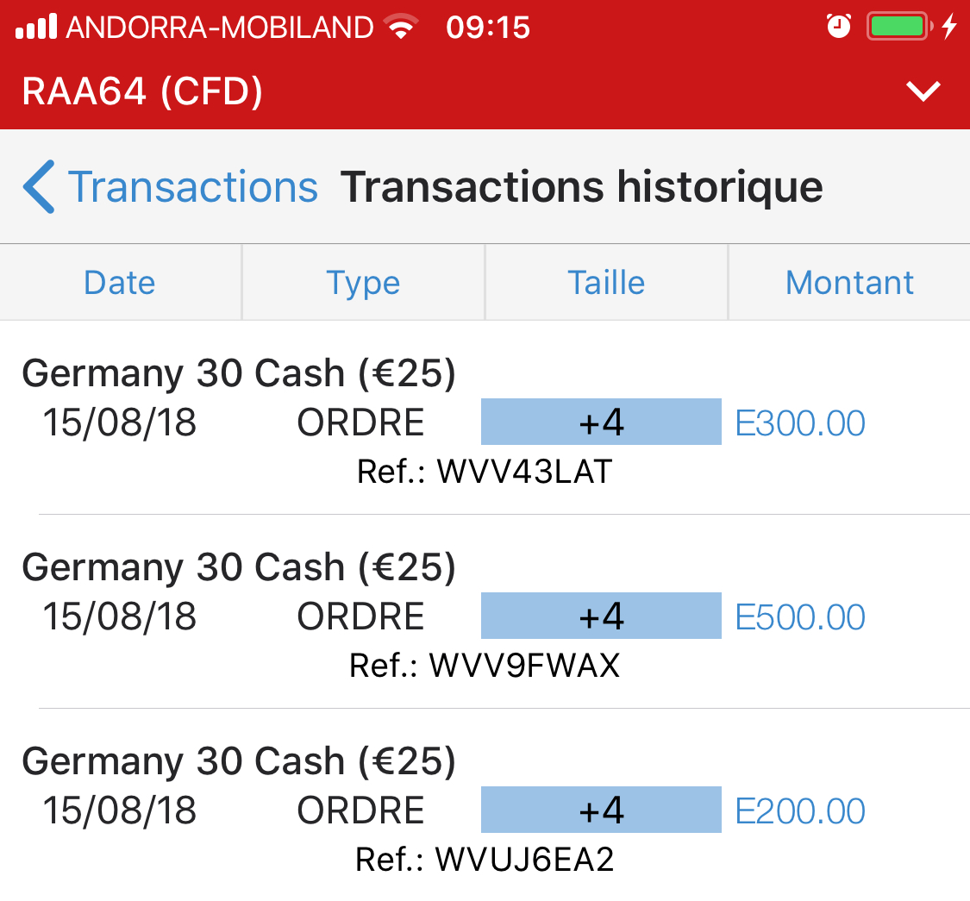The image size is (970, 901).
Task: Sort by the Date column
Action: (120, 283)
